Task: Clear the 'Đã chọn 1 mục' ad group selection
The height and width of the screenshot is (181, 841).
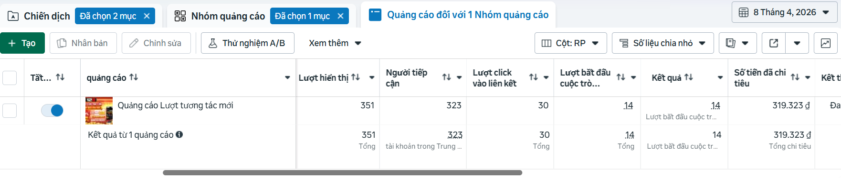Action: click(340, 16)
